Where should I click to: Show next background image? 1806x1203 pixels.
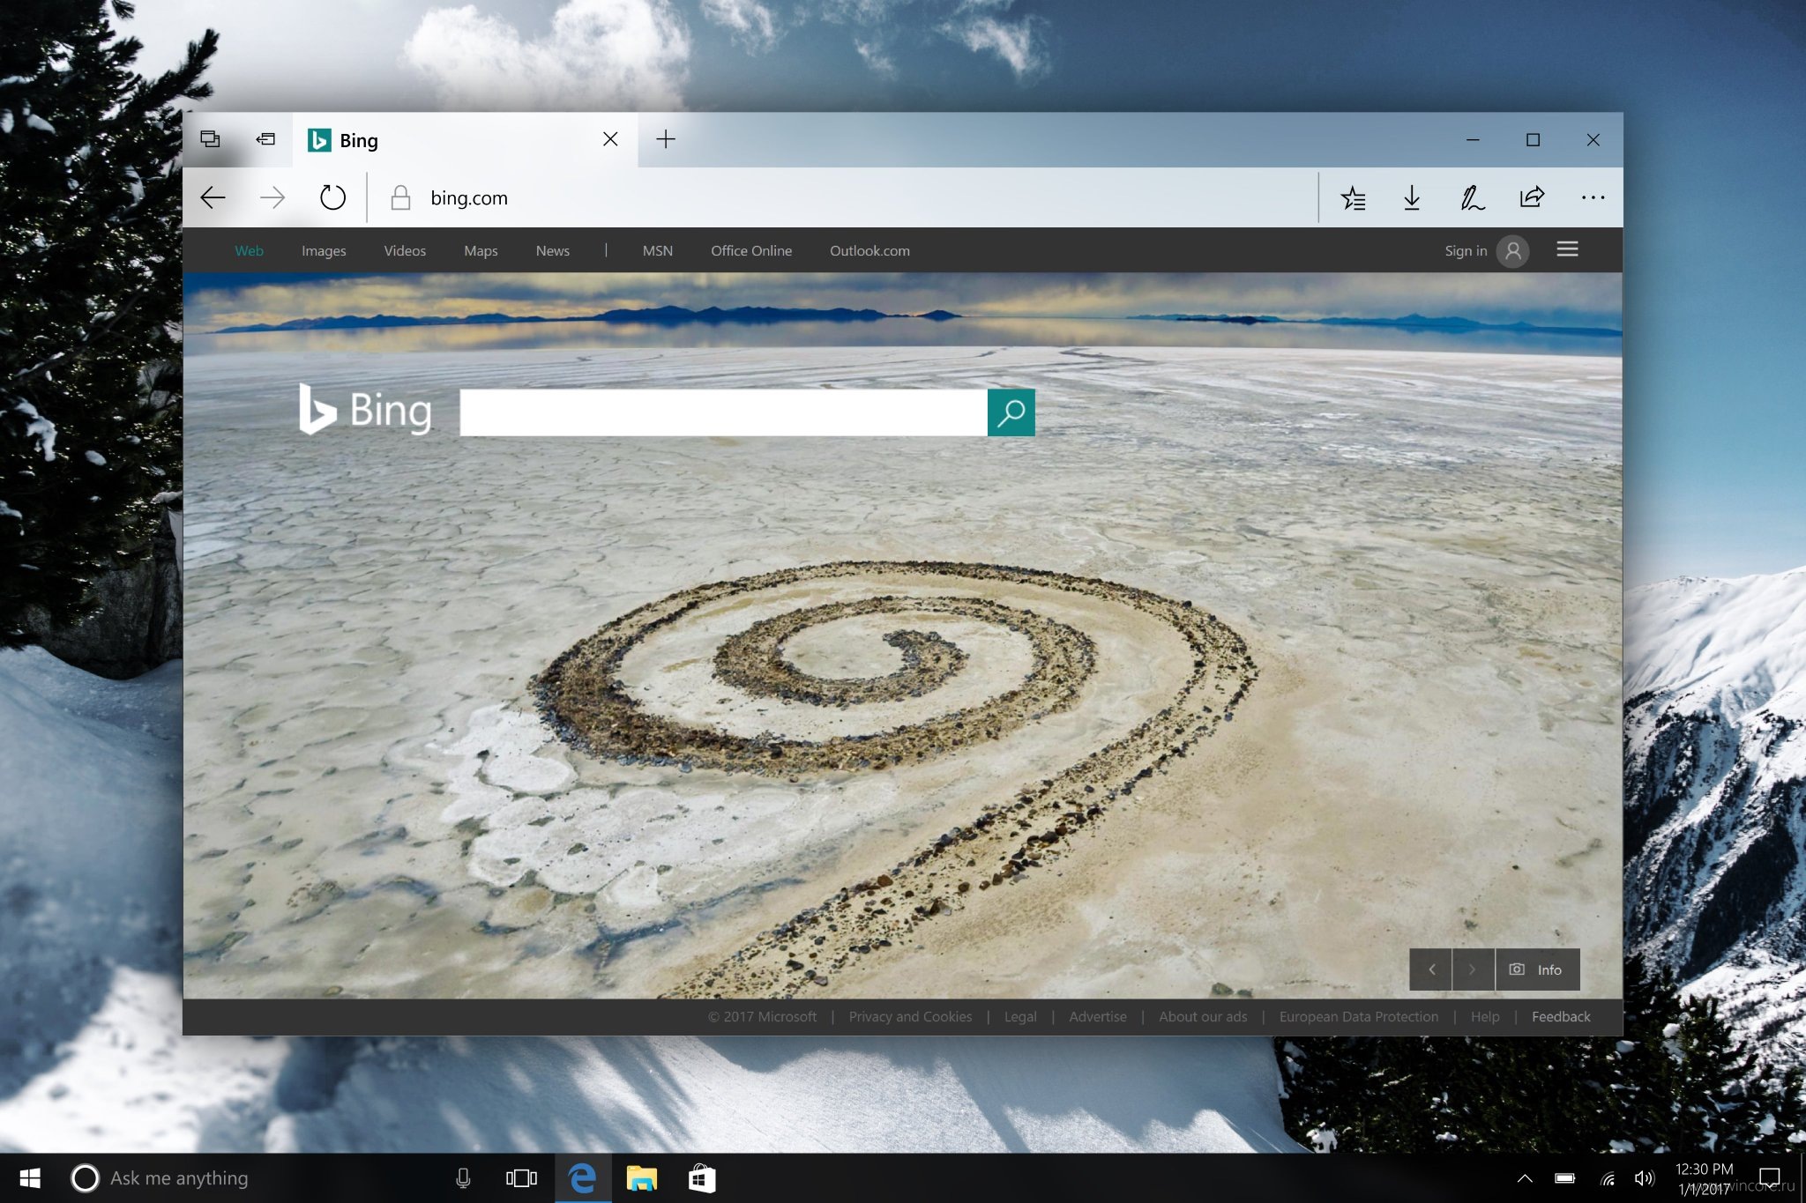point(1473,969)
